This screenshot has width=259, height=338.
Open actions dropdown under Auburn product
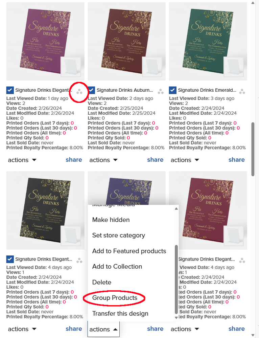point(103,160)
